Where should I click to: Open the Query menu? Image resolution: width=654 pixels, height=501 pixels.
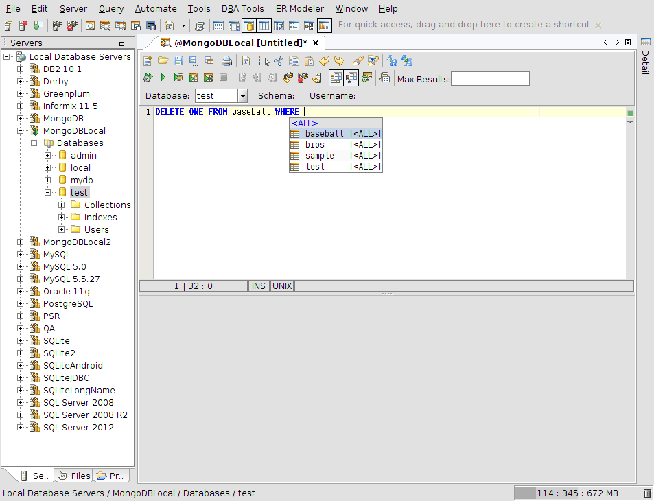(x=111, y=8)
